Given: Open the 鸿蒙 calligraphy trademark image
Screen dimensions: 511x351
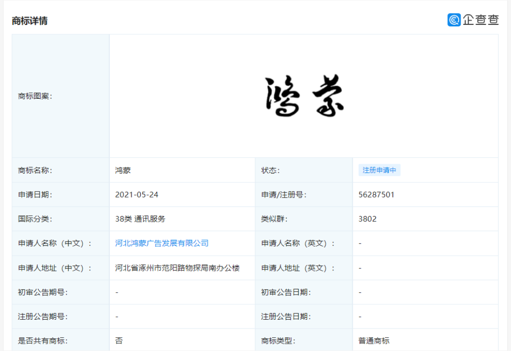Looking at the screenshot, I should pos(304,96).
